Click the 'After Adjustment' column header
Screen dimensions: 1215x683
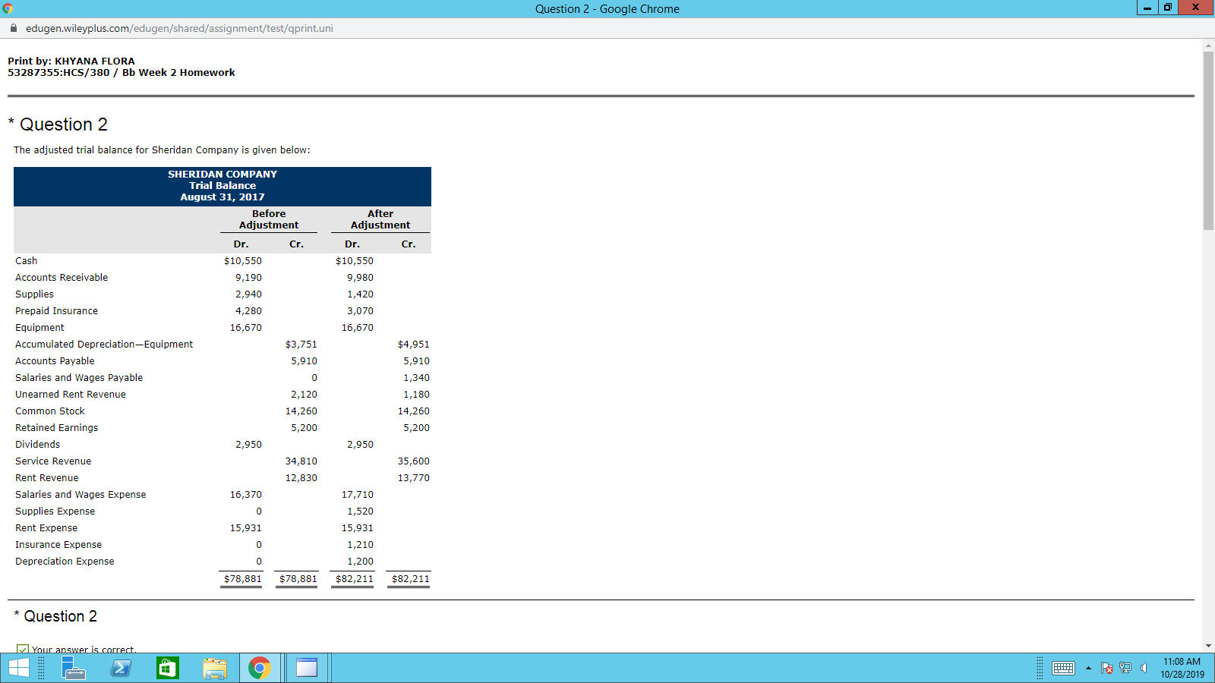[x=380, y=219]
